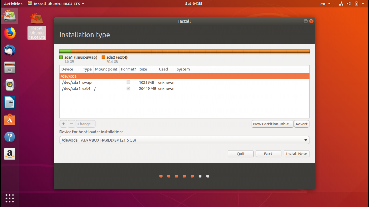Select the /dev/sda device row
Screen dimensions: 369x207
[x=184, y=76]
